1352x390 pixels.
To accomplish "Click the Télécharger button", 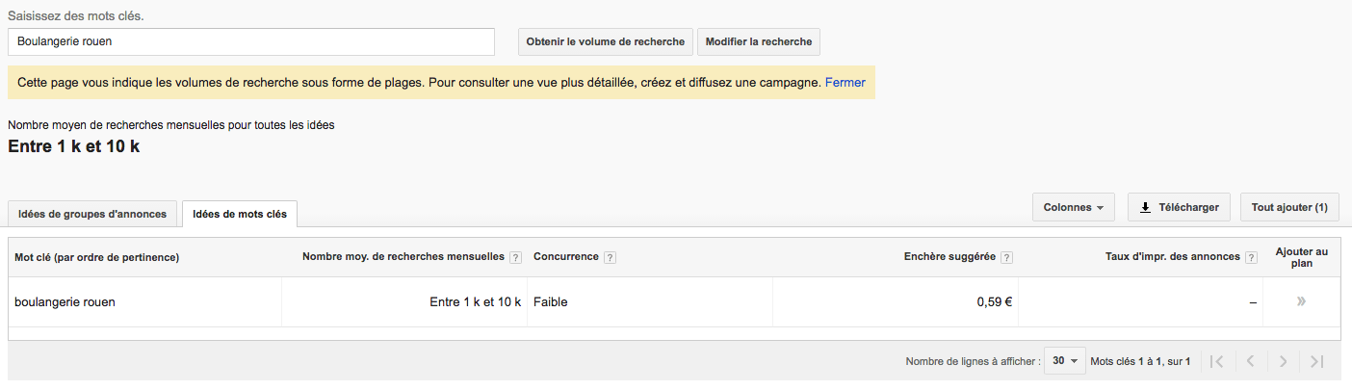I will (x=1179, y=207).
